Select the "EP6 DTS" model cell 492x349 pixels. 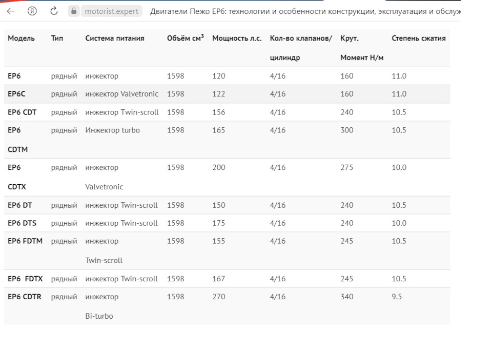22,223
